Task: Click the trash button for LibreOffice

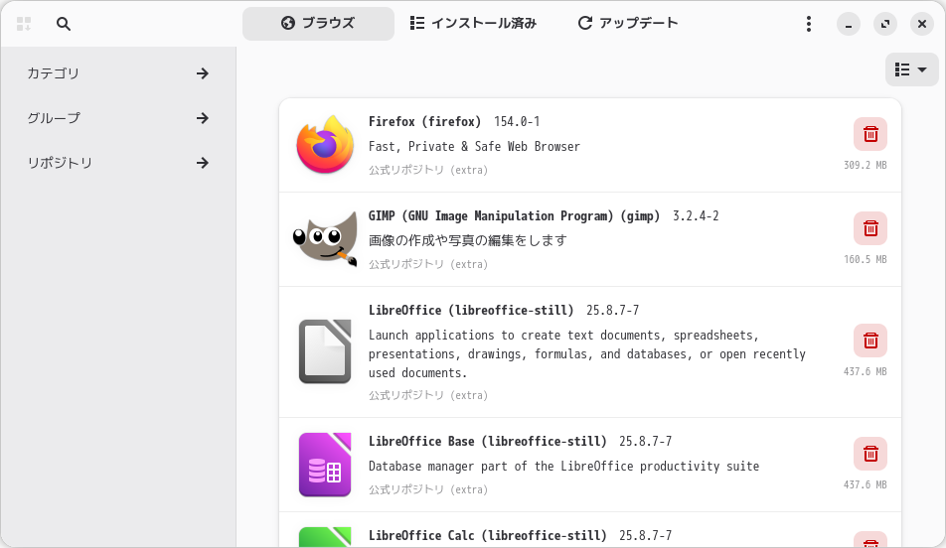Action: pos(870,341)
